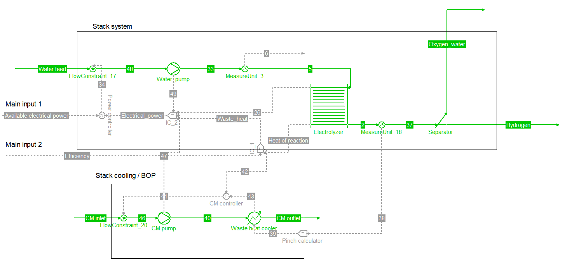Viewport: 572px width, 261px height.
Task: Click the FlowConstraint_17 node icon
Action: pos(92,69)
